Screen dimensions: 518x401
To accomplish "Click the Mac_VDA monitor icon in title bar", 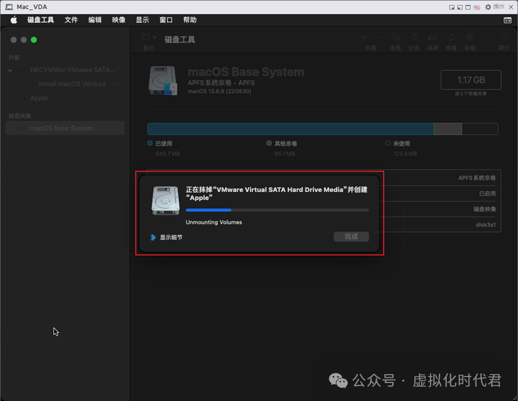I will [9, 7].
